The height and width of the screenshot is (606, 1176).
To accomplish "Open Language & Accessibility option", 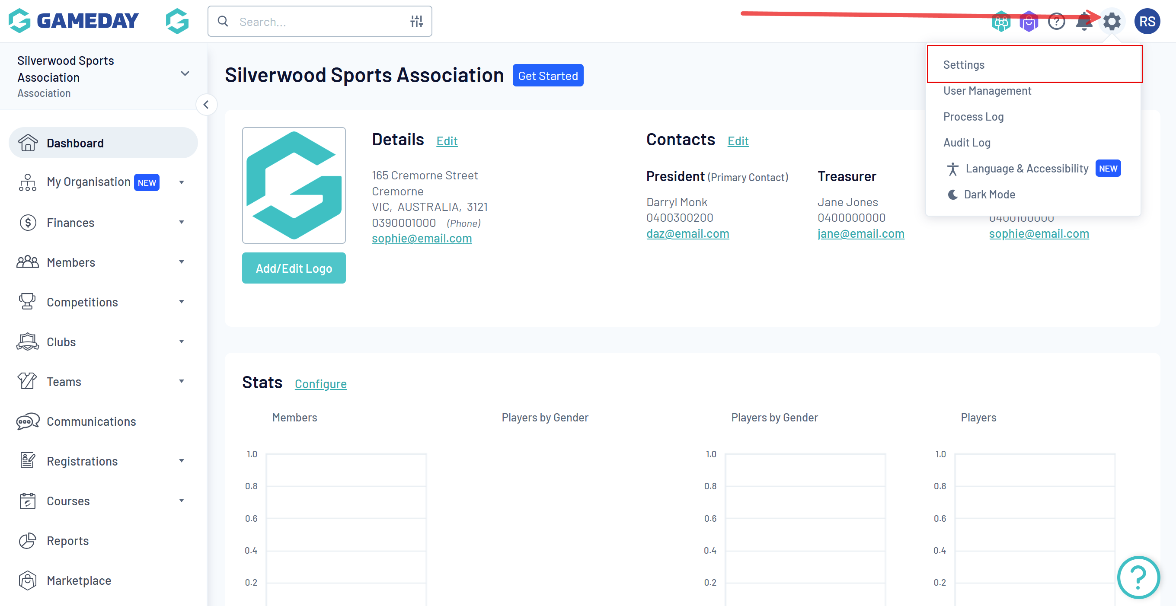I will tap(1027, 169).
